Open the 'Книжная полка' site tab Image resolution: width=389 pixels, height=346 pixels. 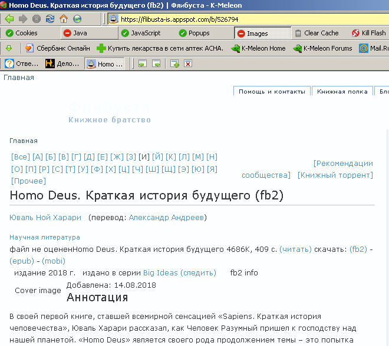(342, 91)
